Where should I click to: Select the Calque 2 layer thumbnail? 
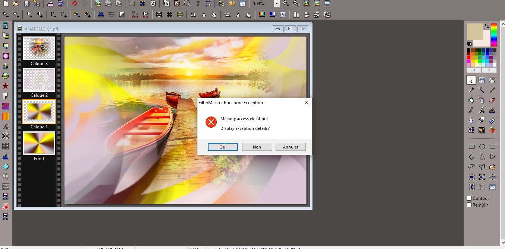[x=39, y=80]
